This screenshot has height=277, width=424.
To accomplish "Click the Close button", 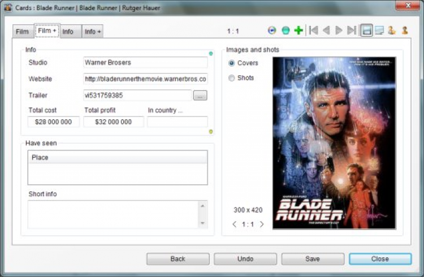I will (x=380, y=259).
